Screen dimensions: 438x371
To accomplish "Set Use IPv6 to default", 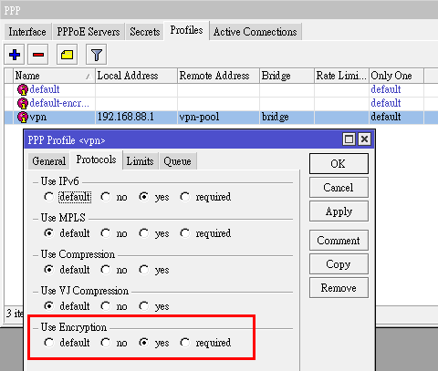I will click(x=48, y=197).
